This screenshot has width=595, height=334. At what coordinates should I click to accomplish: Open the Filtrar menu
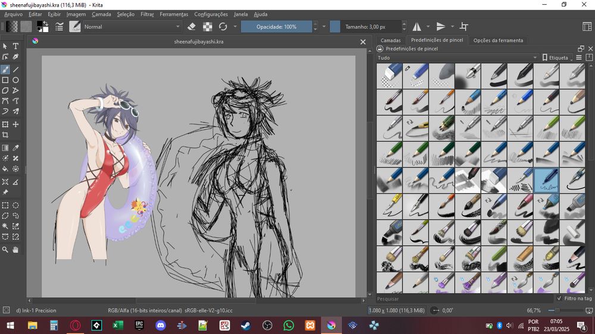coord(147,14)
